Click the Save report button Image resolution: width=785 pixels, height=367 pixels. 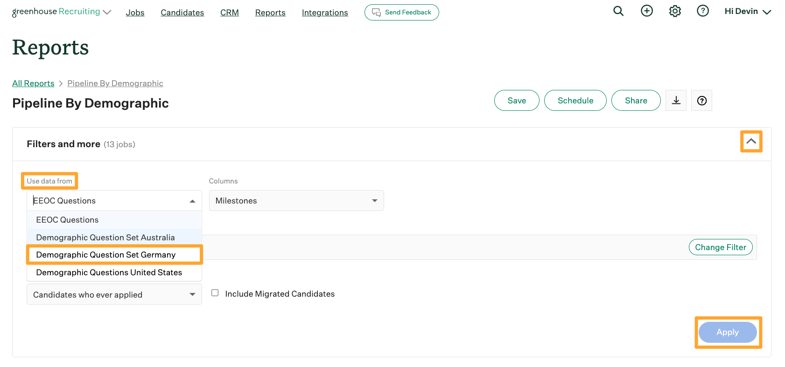(517, 101)
